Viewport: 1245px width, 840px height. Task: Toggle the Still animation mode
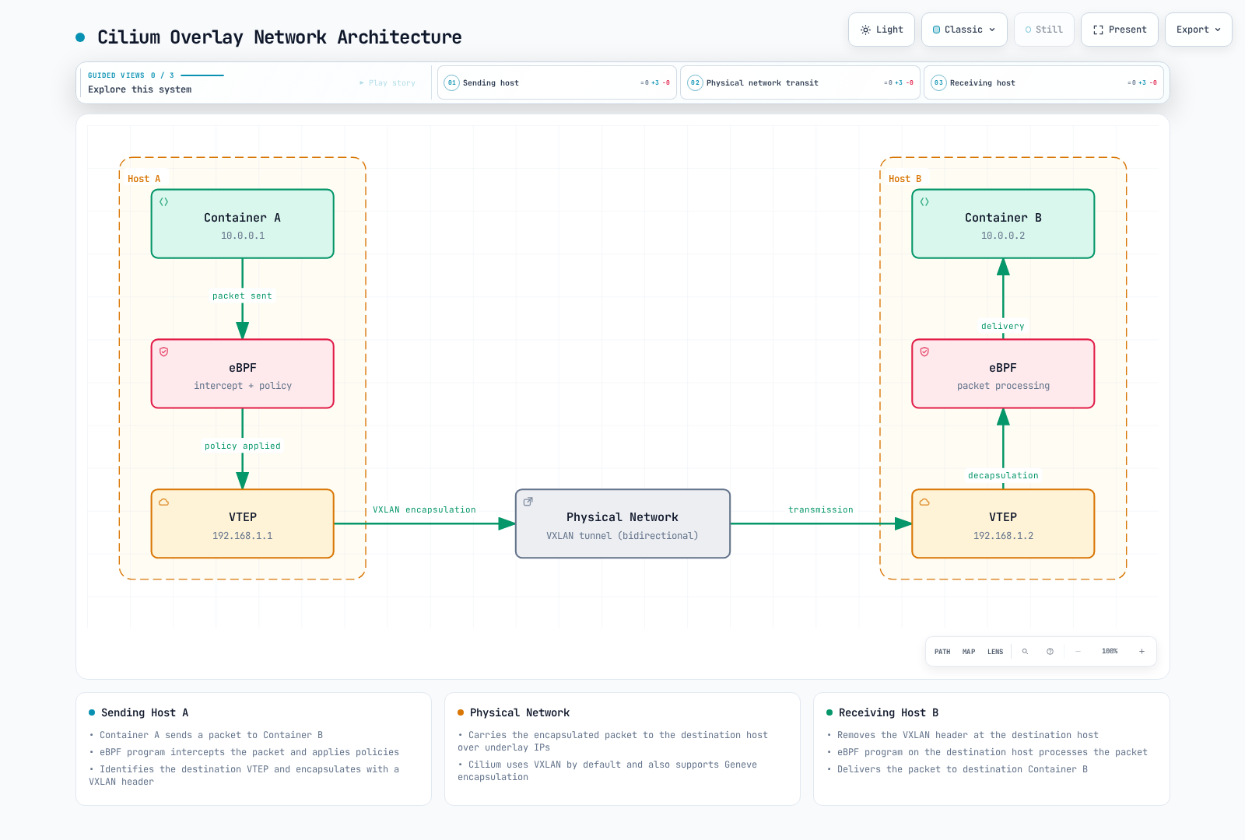(1044, 30)
